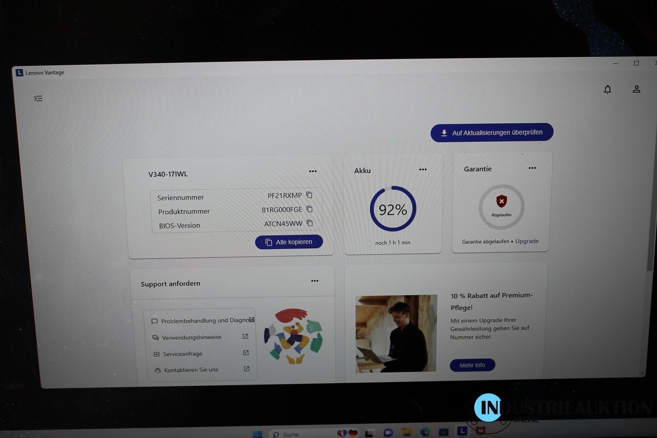The width and height of the screenshot is (657, 438).
Task: Click external-link icon next to Verwendungshinweise
Action: (x=245, y=337)
